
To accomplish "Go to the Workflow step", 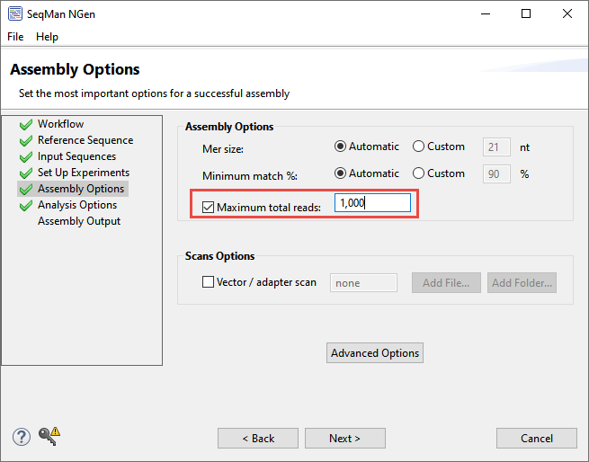I will tap(60, 124).
